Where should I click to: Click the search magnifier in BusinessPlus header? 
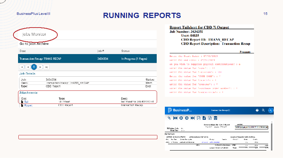[x=263, y=110]
